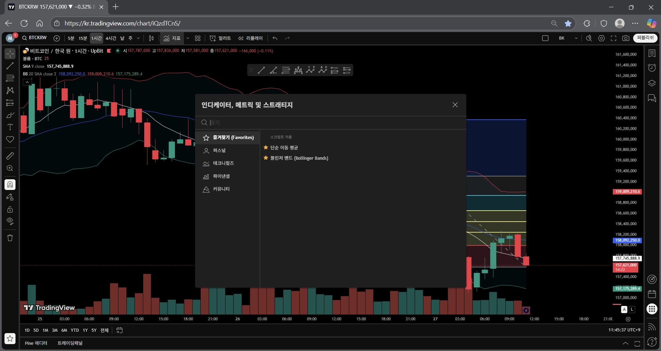Select the measure ruler tool
The width and height of the screenshot is (661, 351).
pos(10,156)
